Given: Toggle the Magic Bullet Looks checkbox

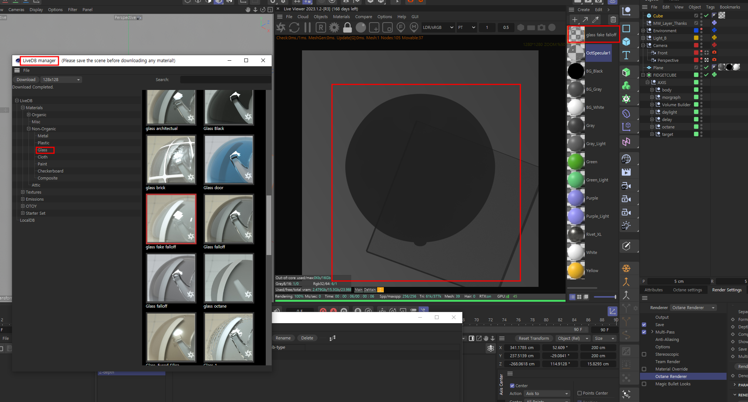Looking at the screenshot, I should click(644, 384).
